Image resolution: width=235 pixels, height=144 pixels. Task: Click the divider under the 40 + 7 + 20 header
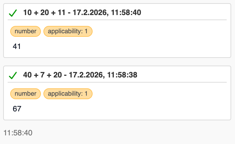point(117,82)
